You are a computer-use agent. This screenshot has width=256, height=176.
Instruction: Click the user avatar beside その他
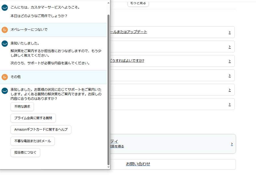click(5, 77)
